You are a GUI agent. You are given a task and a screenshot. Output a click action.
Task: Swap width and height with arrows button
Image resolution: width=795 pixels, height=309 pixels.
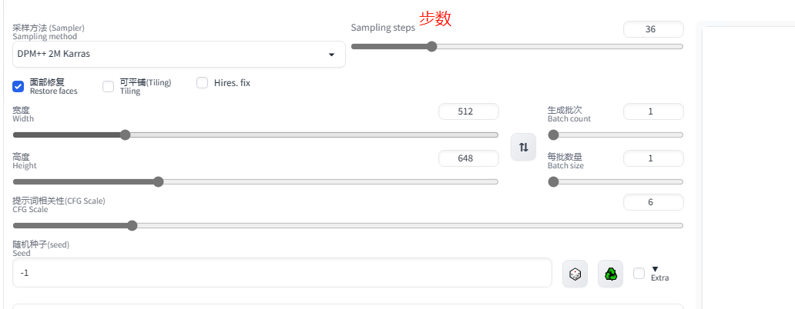pyautogui.click(x=523, y=147)
